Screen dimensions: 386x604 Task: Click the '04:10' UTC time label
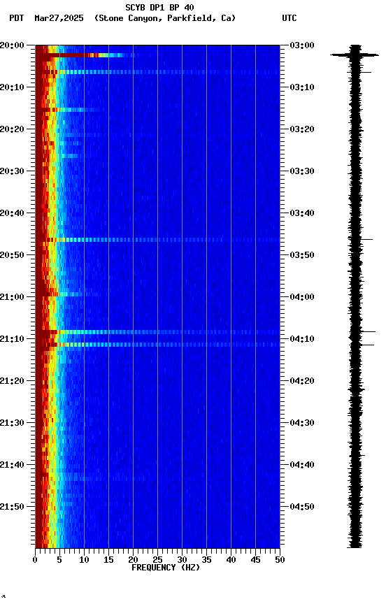tap(302, 339)
